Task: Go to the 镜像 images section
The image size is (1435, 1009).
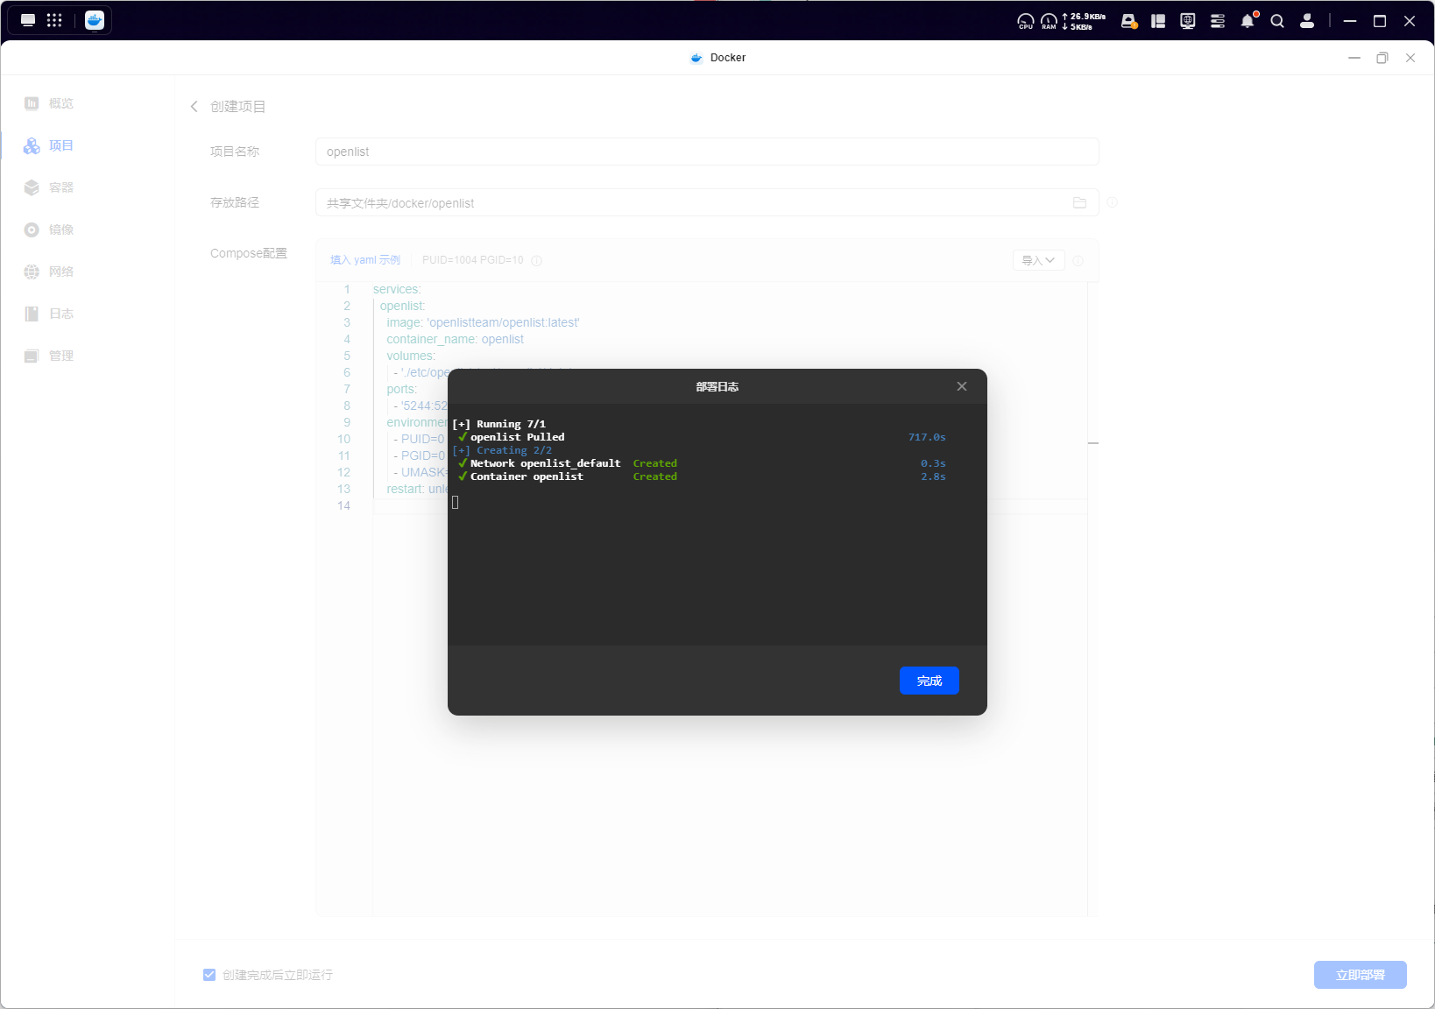Action: tap(49, 229)
